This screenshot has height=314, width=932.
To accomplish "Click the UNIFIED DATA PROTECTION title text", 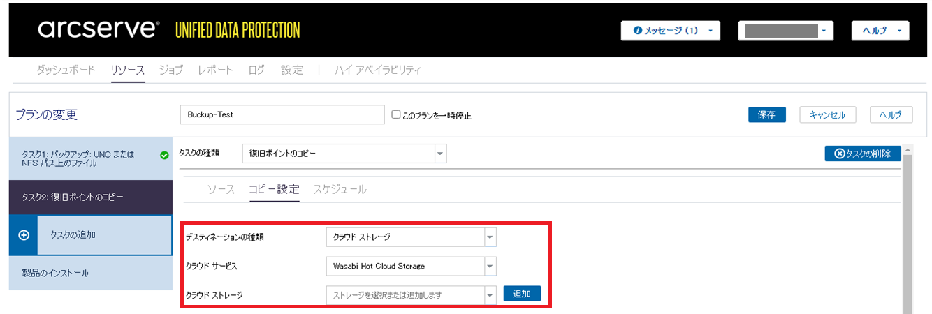I will pos(238,30).
